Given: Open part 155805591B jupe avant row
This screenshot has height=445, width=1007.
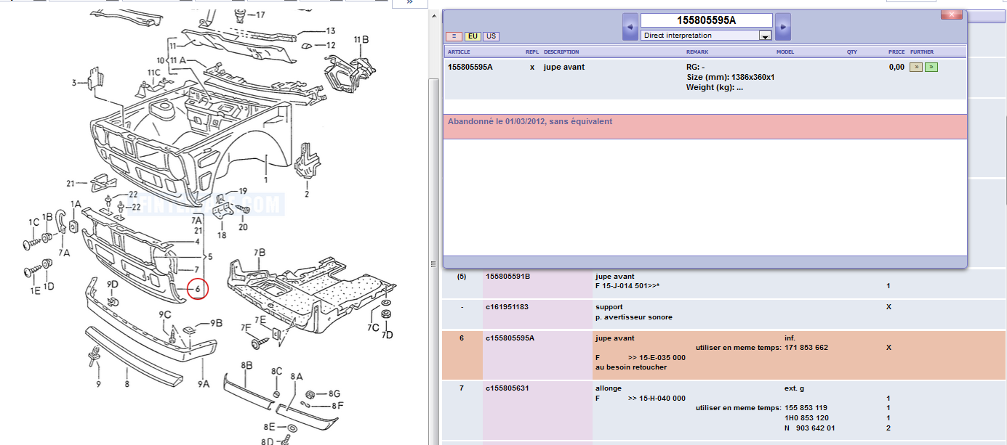Looking at the screenshot, I should click(507, 277).
